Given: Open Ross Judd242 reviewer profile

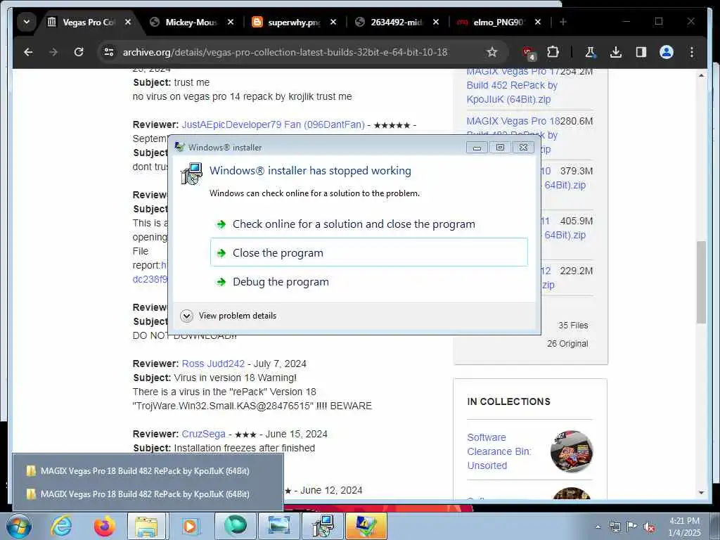Looking at the screenshot, I should [213, 364].
